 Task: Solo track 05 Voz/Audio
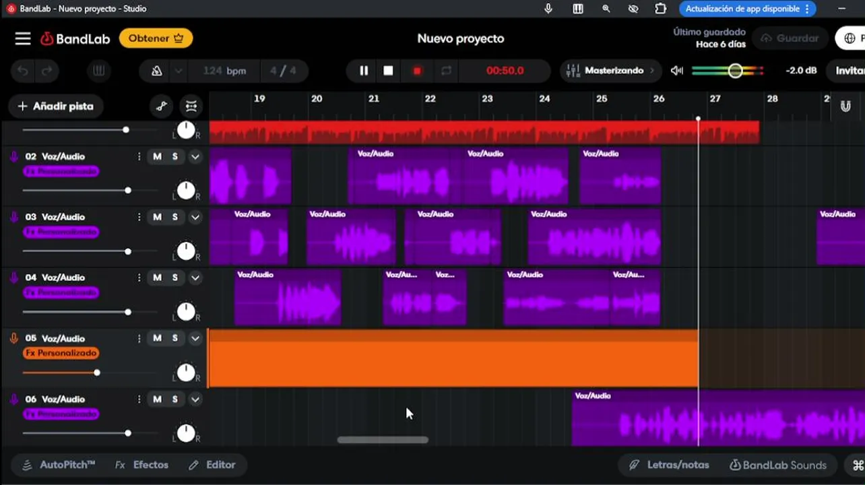174,338
